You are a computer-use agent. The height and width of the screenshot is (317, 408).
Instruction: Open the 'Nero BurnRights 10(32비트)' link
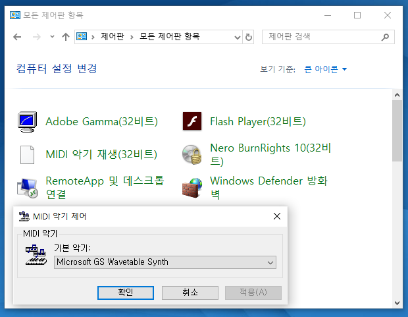270,155
